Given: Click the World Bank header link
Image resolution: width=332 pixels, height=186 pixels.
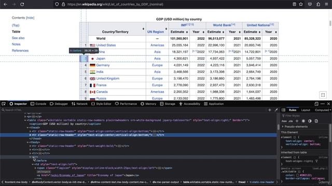Looking at the screenshot, I should pos(222,25).
